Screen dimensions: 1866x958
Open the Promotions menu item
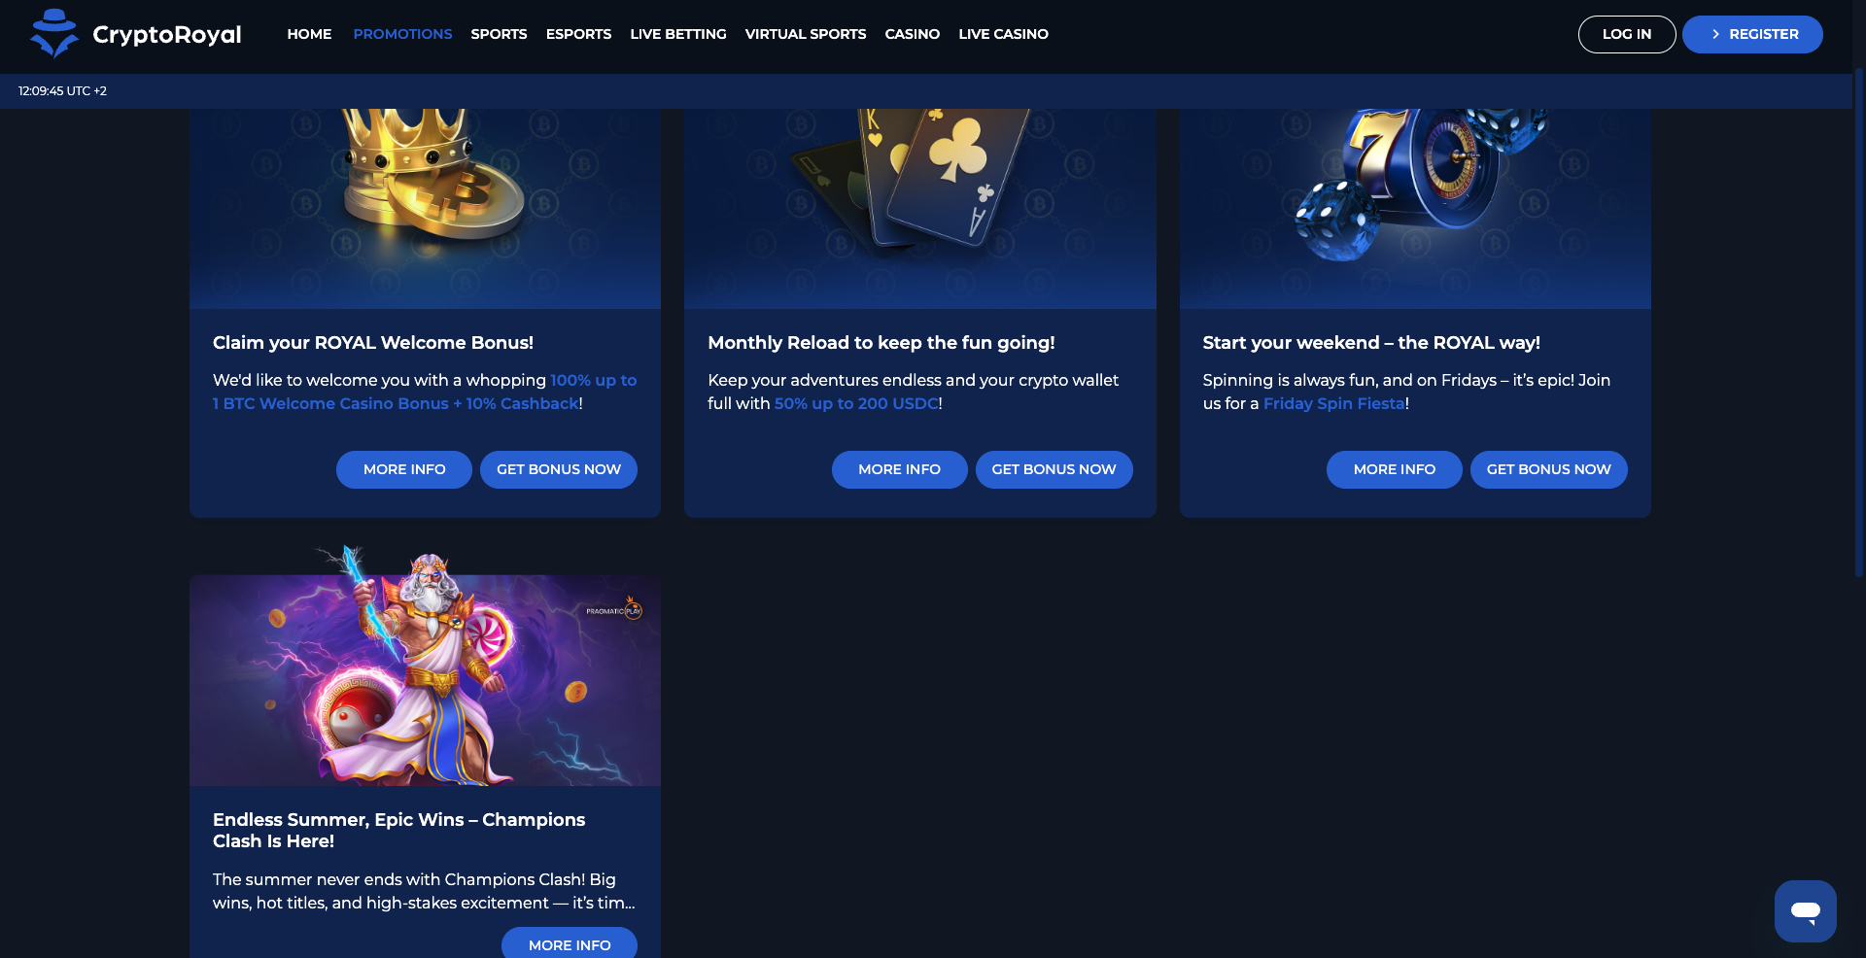point(402,34)
